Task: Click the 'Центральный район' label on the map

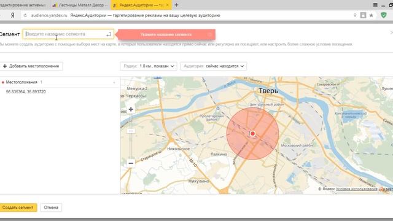Action: 267,104
